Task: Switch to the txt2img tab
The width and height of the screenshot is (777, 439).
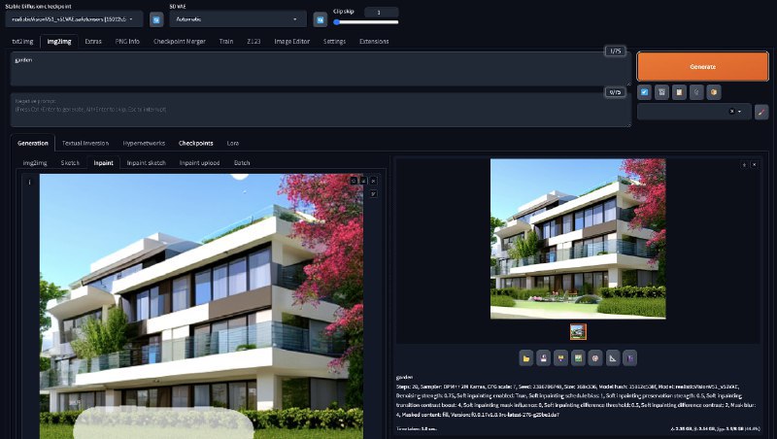Action: (22, 42)
